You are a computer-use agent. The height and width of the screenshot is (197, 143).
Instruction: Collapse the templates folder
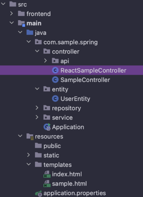coord(29,164)
